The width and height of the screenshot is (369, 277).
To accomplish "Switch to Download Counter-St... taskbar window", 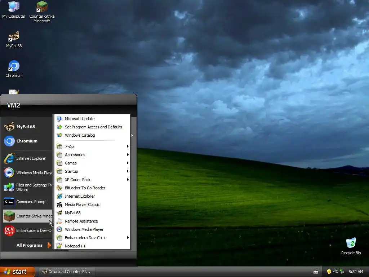I will click(x=67, y=272).
